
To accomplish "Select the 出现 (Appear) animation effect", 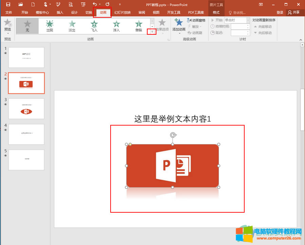I will point(50,26).
